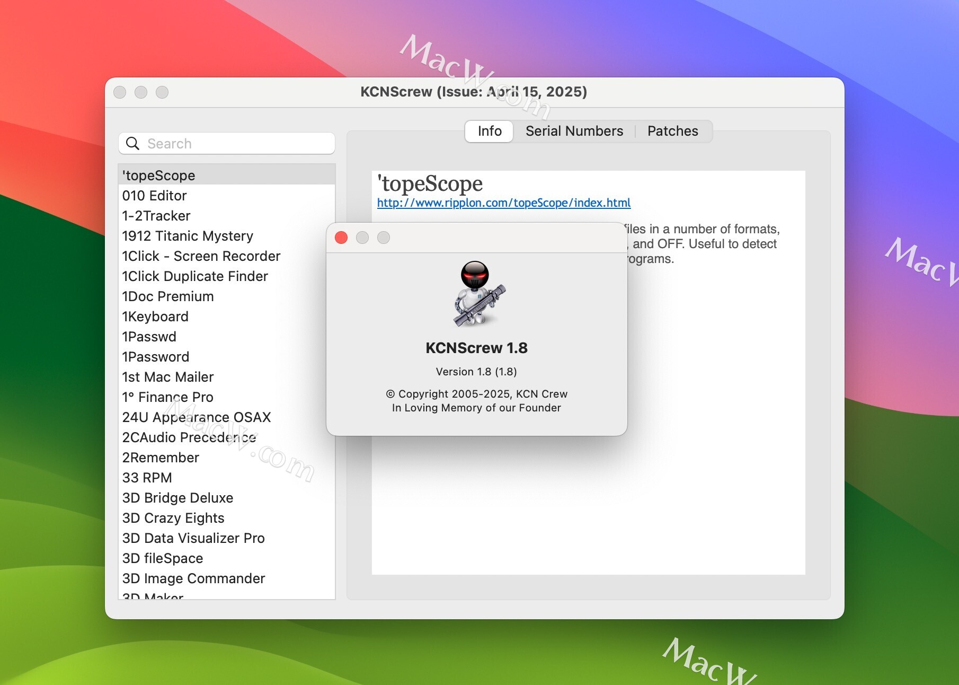Screen dimensions: 959x685
Task: Select 010 Editor in the list
Action: (227, 196)
